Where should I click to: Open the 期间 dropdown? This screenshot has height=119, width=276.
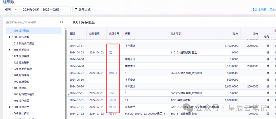point(11,9)
